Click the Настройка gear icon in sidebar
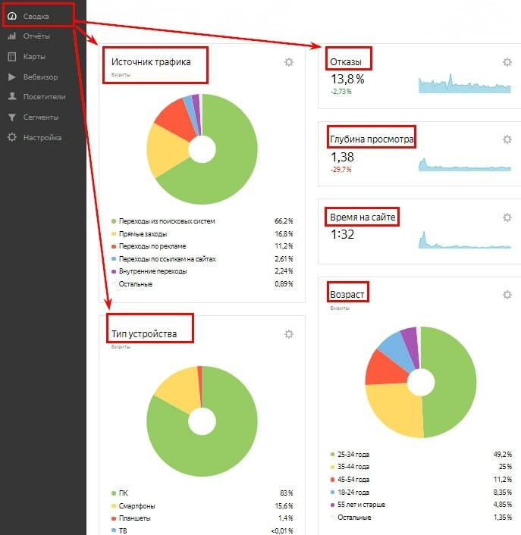Image resolution: width=521 pixels, height=535 pixels. tap(12, 137)
